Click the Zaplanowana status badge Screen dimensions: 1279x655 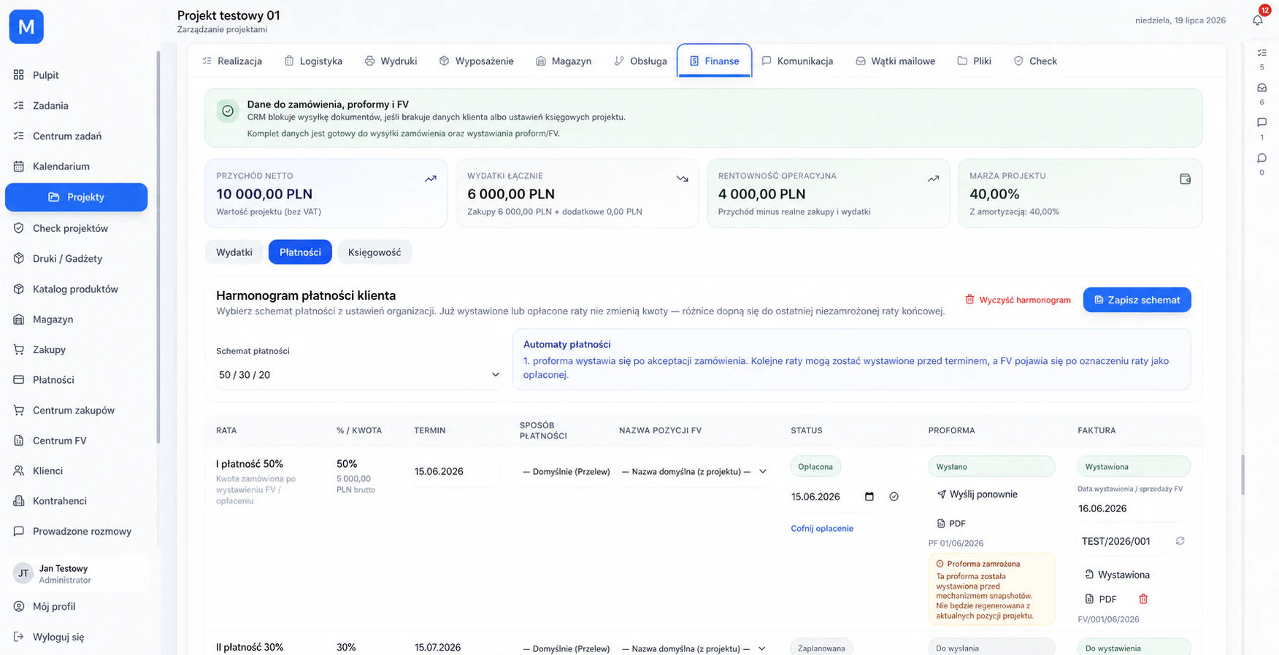821,648
